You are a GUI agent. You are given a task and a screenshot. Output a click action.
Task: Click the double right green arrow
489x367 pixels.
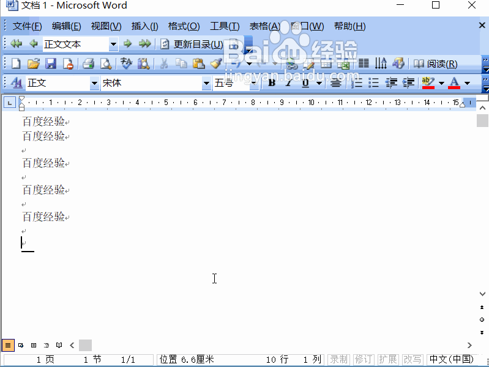click(x=144, y=43)
